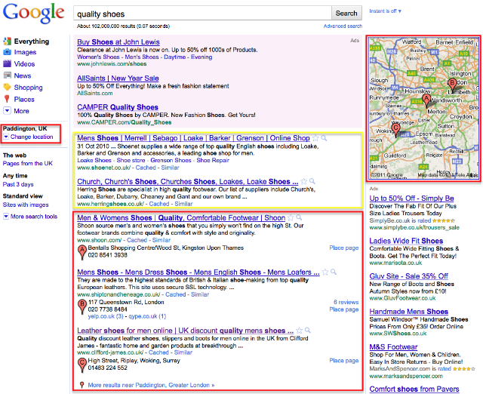Filter by Pages from the UK

click(28, 164)
